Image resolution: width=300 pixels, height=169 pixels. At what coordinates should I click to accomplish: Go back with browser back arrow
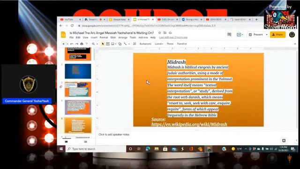point(61,26)
